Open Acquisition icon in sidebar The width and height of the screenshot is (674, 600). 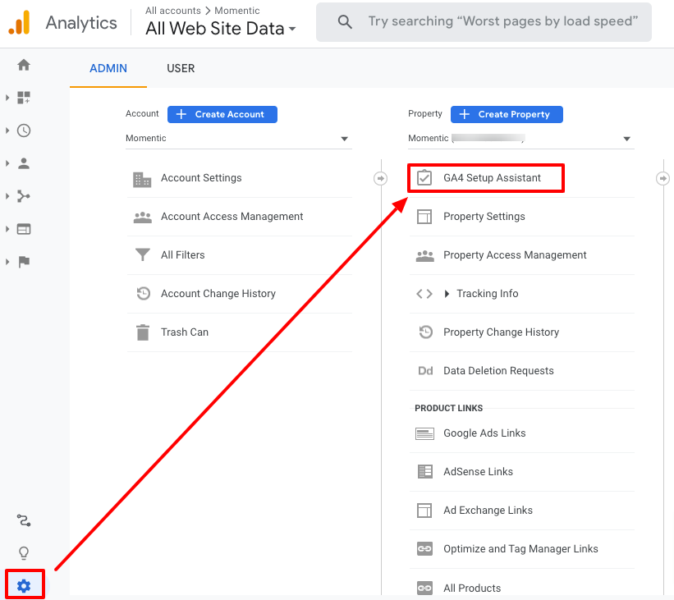[x=24, y=196]
